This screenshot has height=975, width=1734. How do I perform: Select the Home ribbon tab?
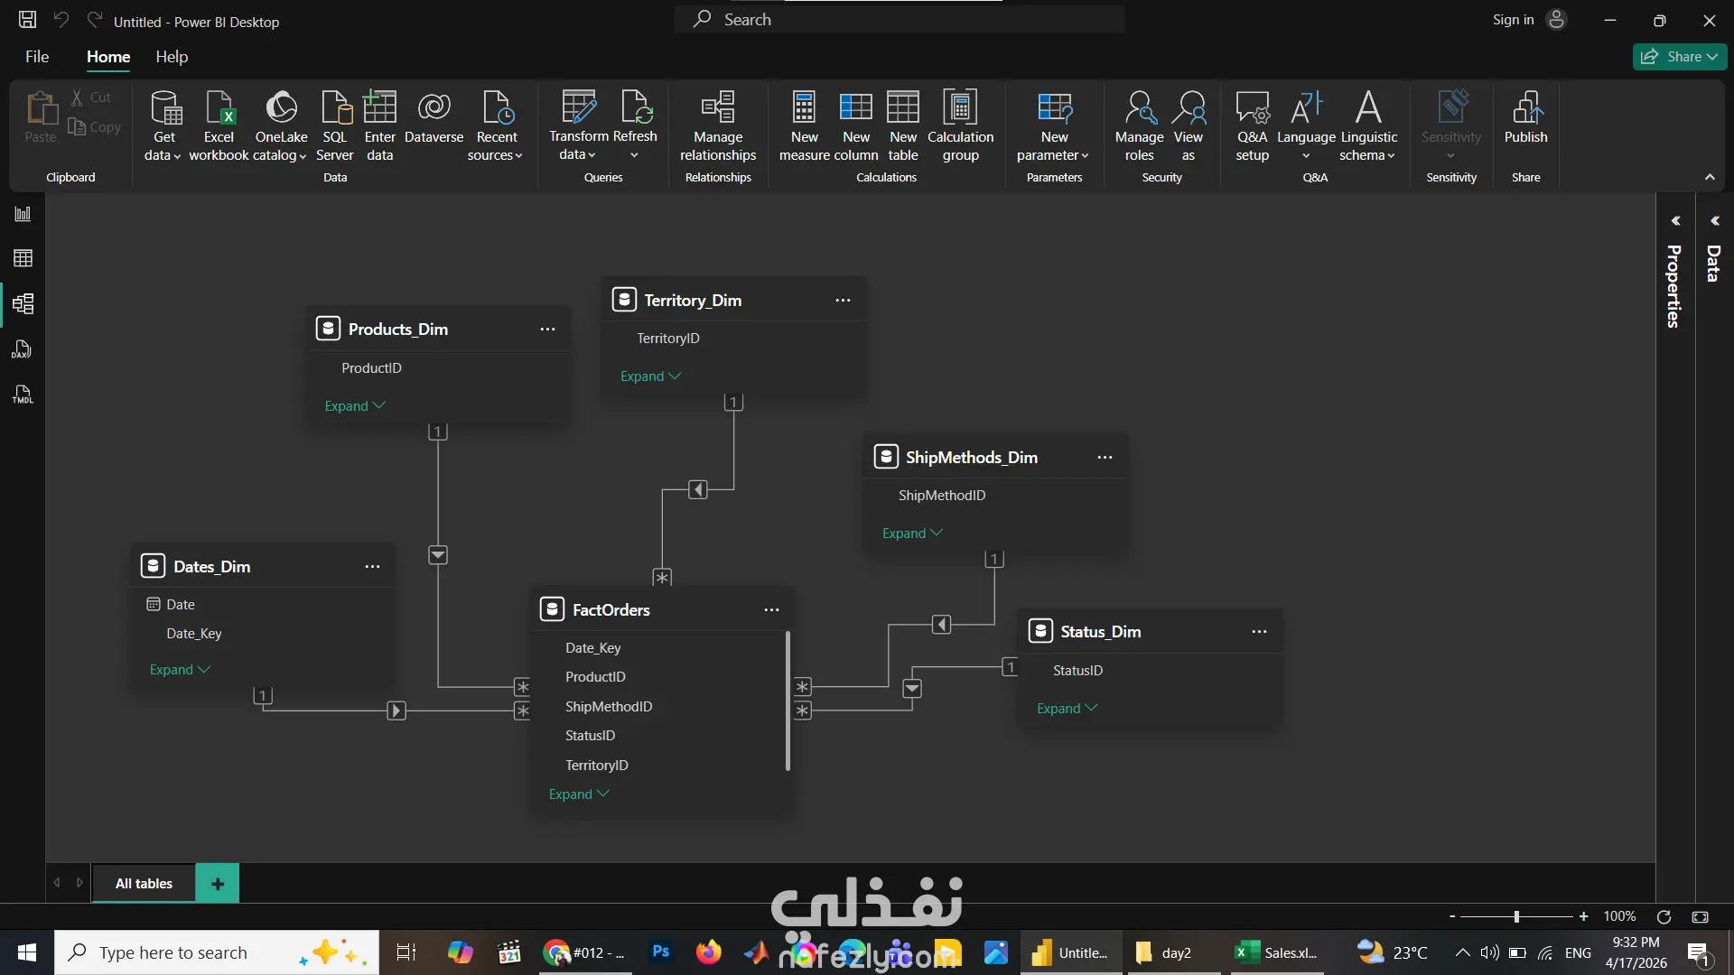(x=108, y=57)
